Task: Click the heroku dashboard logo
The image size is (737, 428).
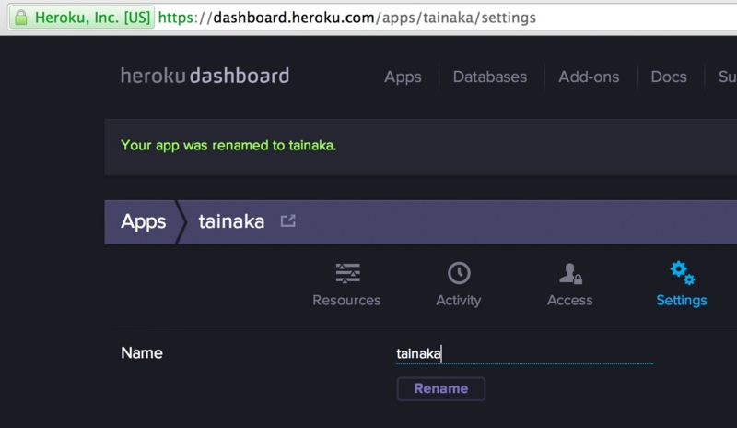Action: [x=205, y=76]
